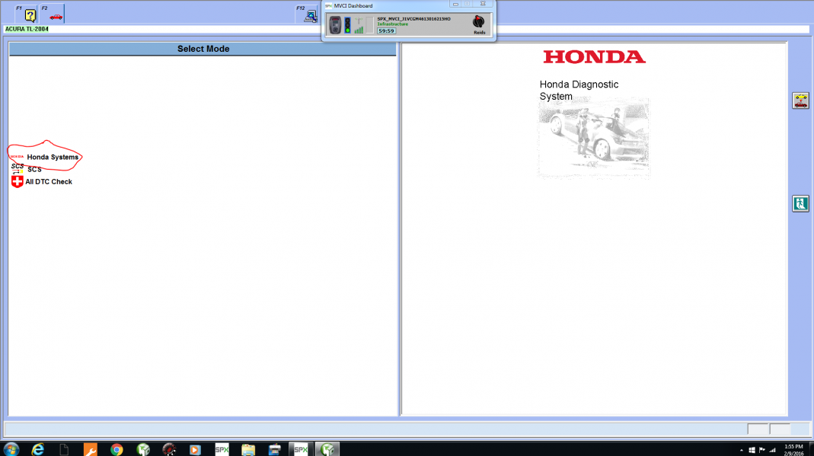Click the Select Mode header
The height and width of the screenshot is (456, 814).
pos(203,49)
